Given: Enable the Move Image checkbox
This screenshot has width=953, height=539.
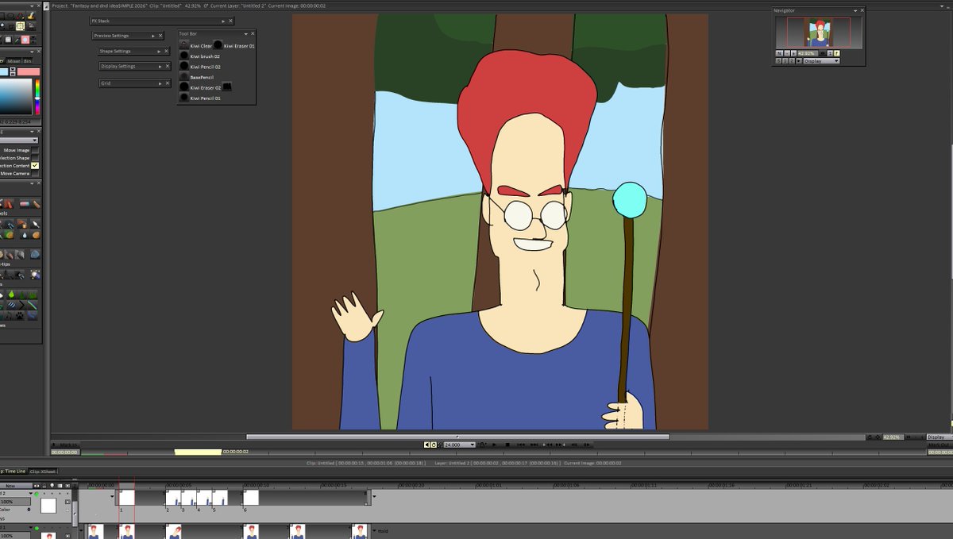Looking at the screenshot, I should (35, 150).
